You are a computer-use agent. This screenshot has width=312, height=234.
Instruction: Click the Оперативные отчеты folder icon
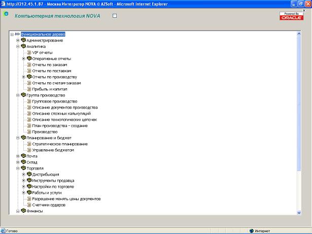29,58
